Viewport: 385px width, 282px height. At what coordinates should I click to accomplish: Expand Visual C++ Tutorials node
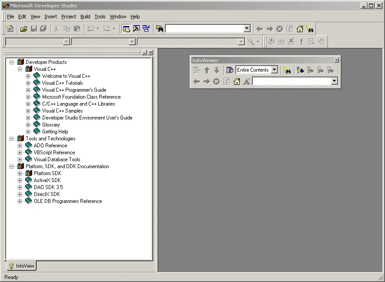pyautogui.click(x=28, y=83)
